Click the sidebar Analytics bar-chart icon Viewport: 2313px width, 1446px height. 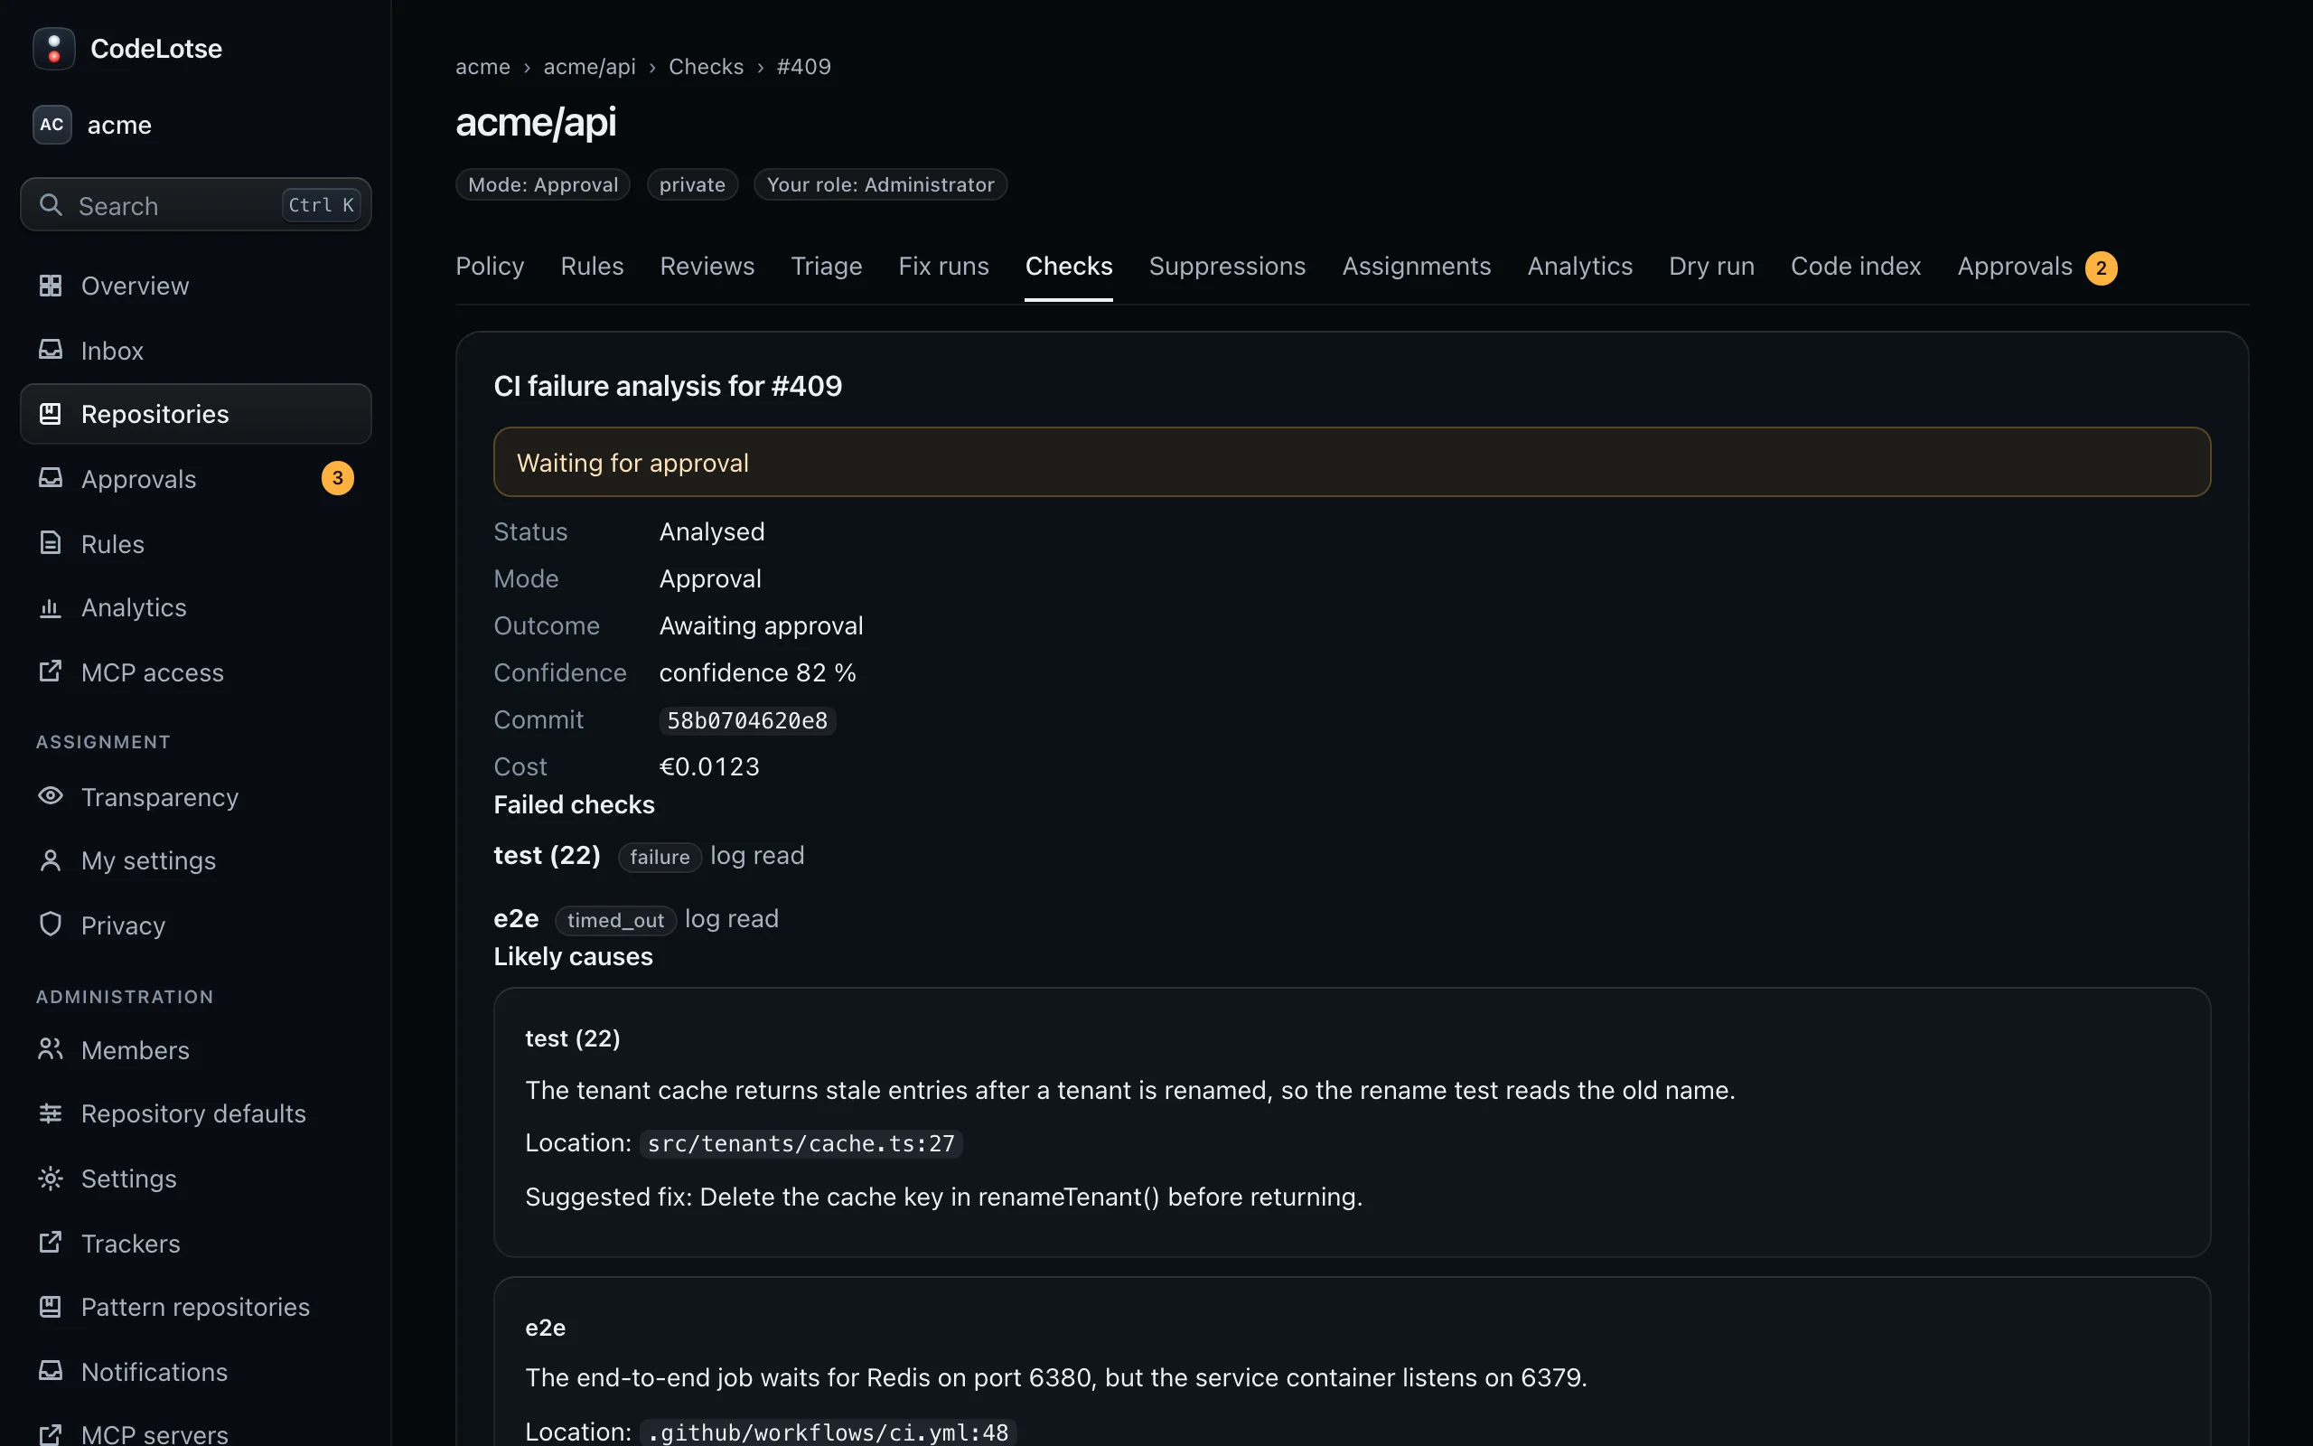click(x=51, y=607)
